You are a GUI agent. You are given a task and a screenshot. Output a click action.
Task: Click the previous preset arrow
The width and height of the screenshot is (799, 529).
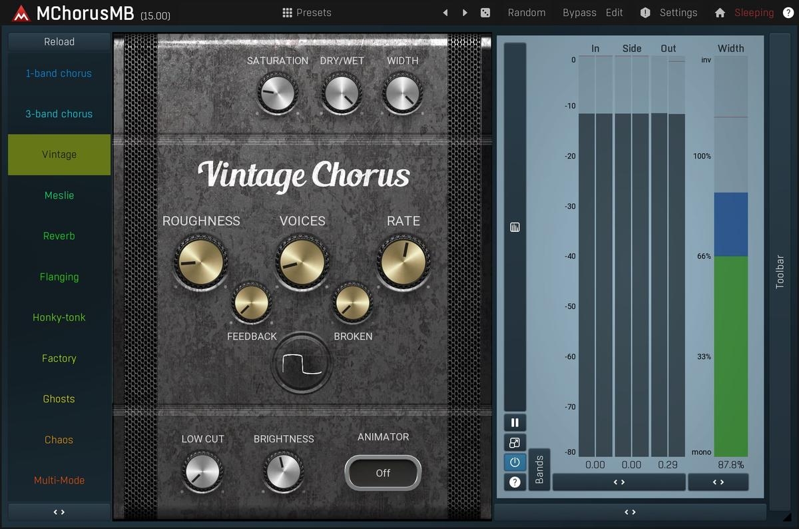[x=445, y=13]
